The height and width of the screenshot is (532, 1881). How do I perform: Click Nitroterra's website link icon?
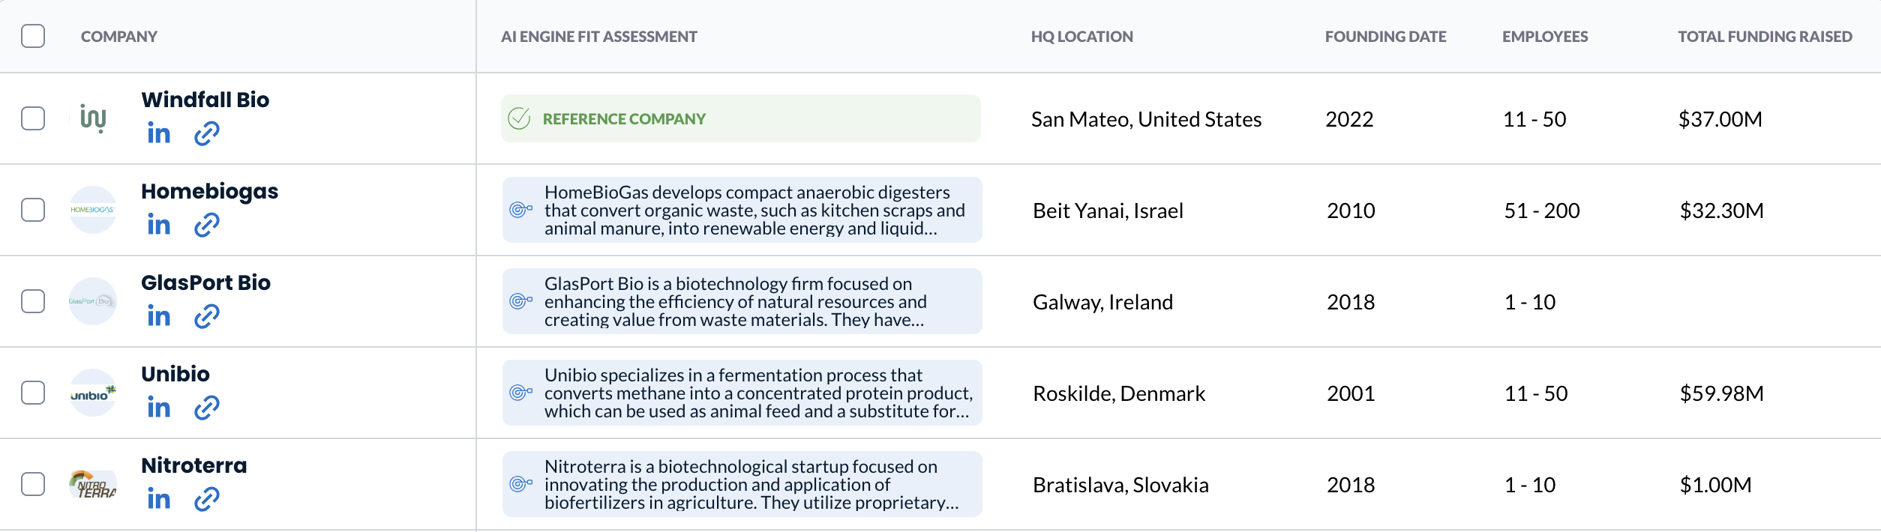[206, 499]
